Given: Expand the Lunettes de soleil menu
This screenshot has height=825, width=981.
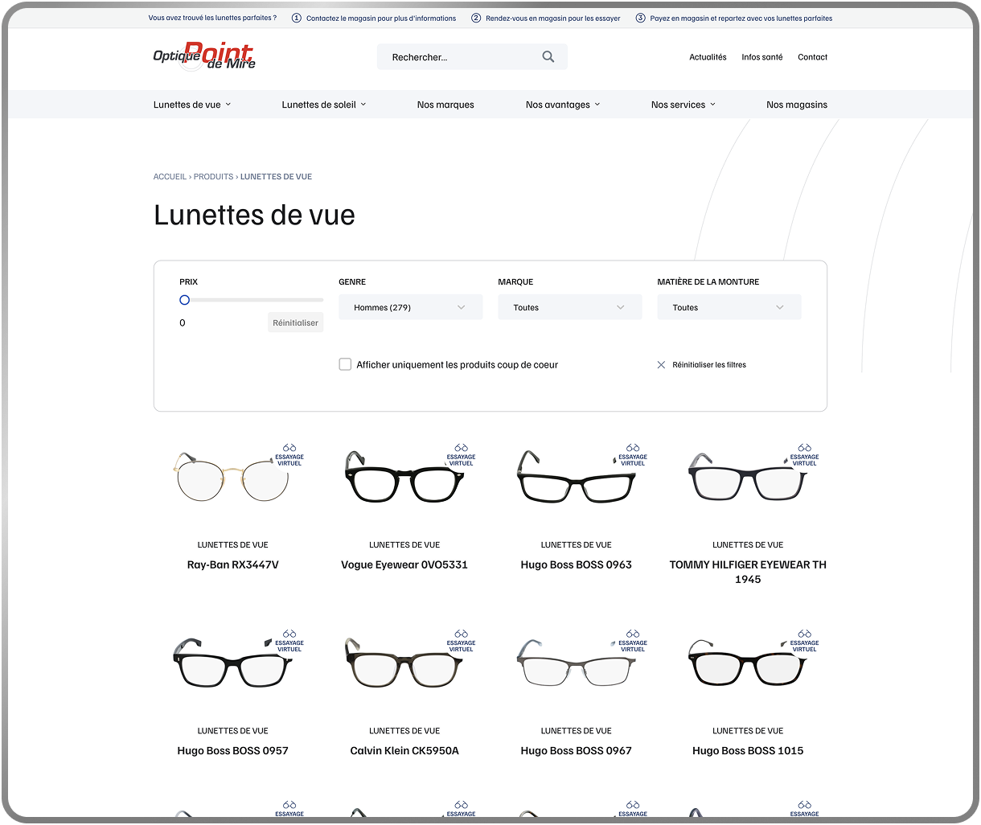Looking at the screenshot, I should pyautogui.click(x=324, y=105).
